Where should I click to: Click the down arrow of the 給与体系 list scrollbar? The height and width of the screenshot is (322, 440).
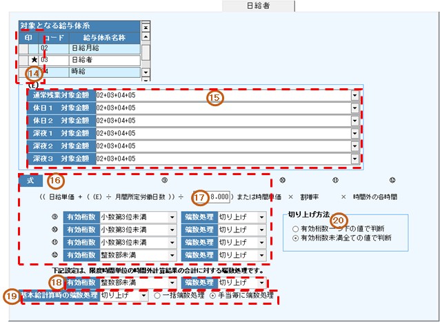tap(146, 72)
